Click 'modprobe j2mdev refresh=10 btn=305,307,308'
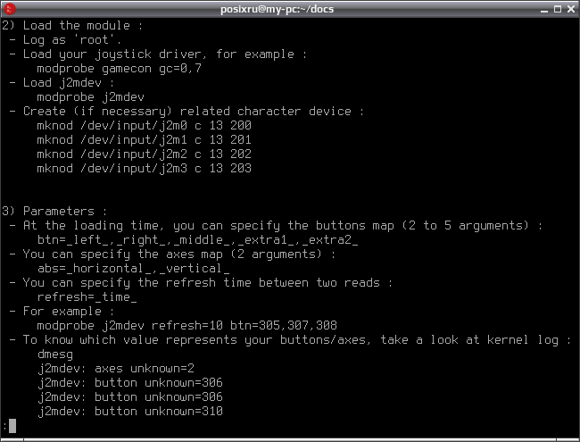Screen dimensions: 580x442 [x=187, y=325]
